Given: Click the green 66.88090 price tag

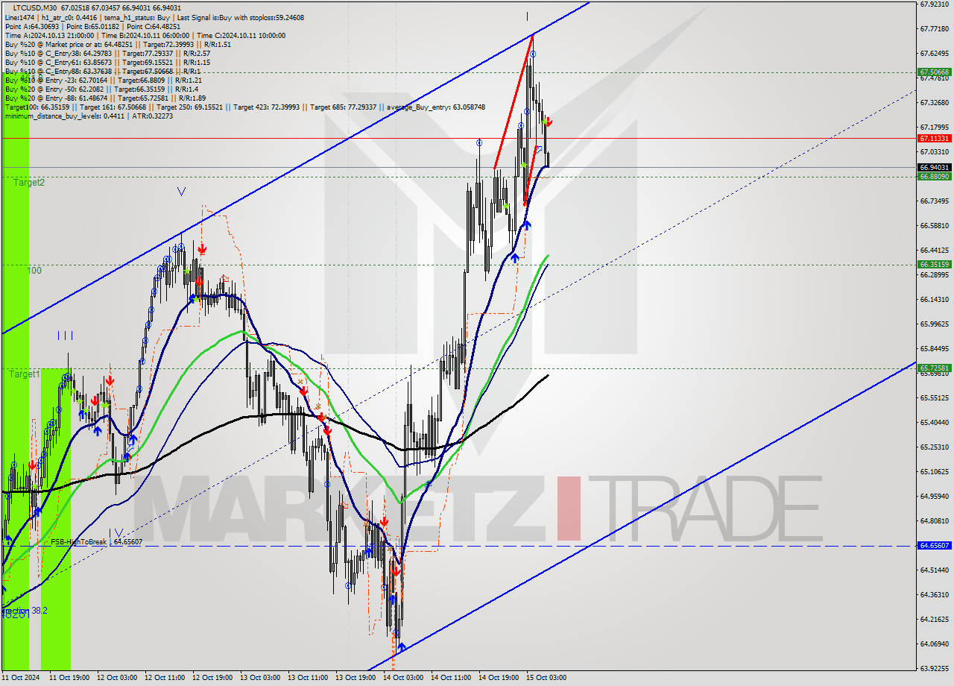Looking at the screenshot, I should [934, 177].
